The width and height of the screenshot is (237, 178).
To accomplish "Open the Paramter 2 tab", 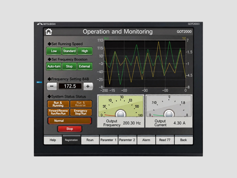I will 127,140.
